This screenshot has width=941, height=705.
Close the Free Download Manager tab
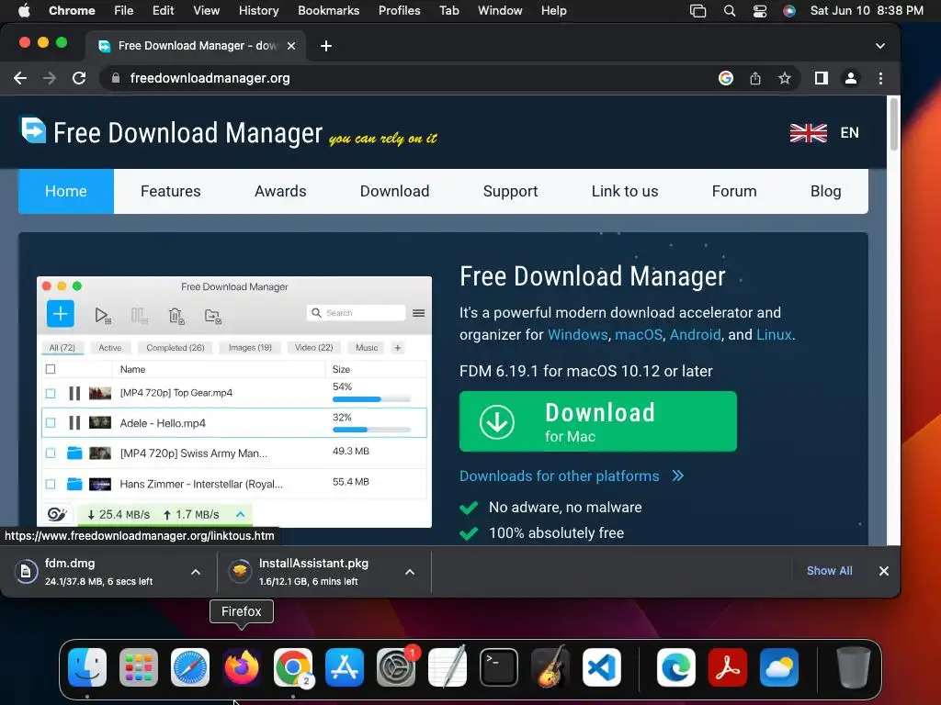pos(291,46)
